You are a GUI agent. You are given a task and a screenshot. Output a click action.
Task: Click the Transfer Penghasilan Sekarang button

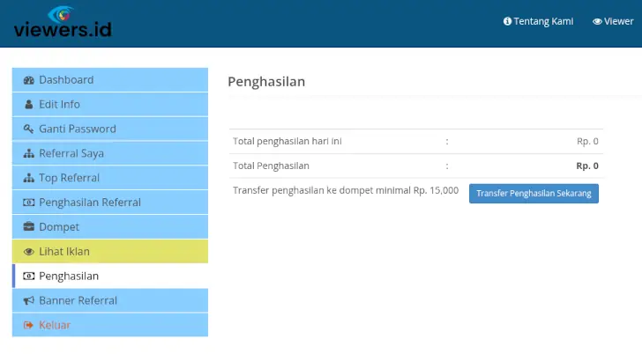click(534, 194)
